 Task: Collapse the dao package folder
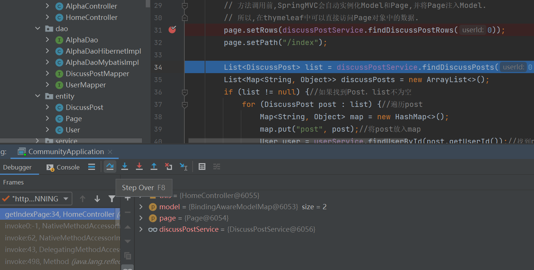pos(38,28)
